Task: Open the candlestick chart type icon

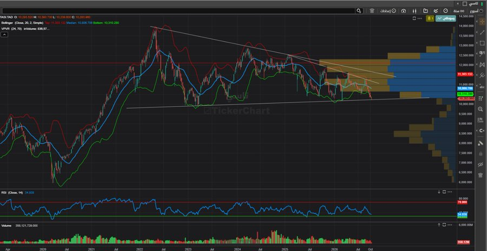Action: (414, 11)
